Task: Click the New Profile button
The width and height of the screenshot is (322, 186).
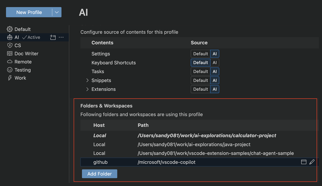Action: pos(29,12)
